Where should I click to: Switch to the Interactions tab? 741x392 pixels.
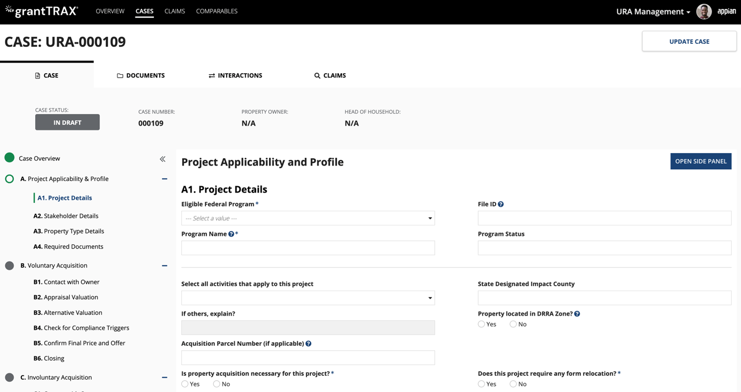tap(235, 75)
